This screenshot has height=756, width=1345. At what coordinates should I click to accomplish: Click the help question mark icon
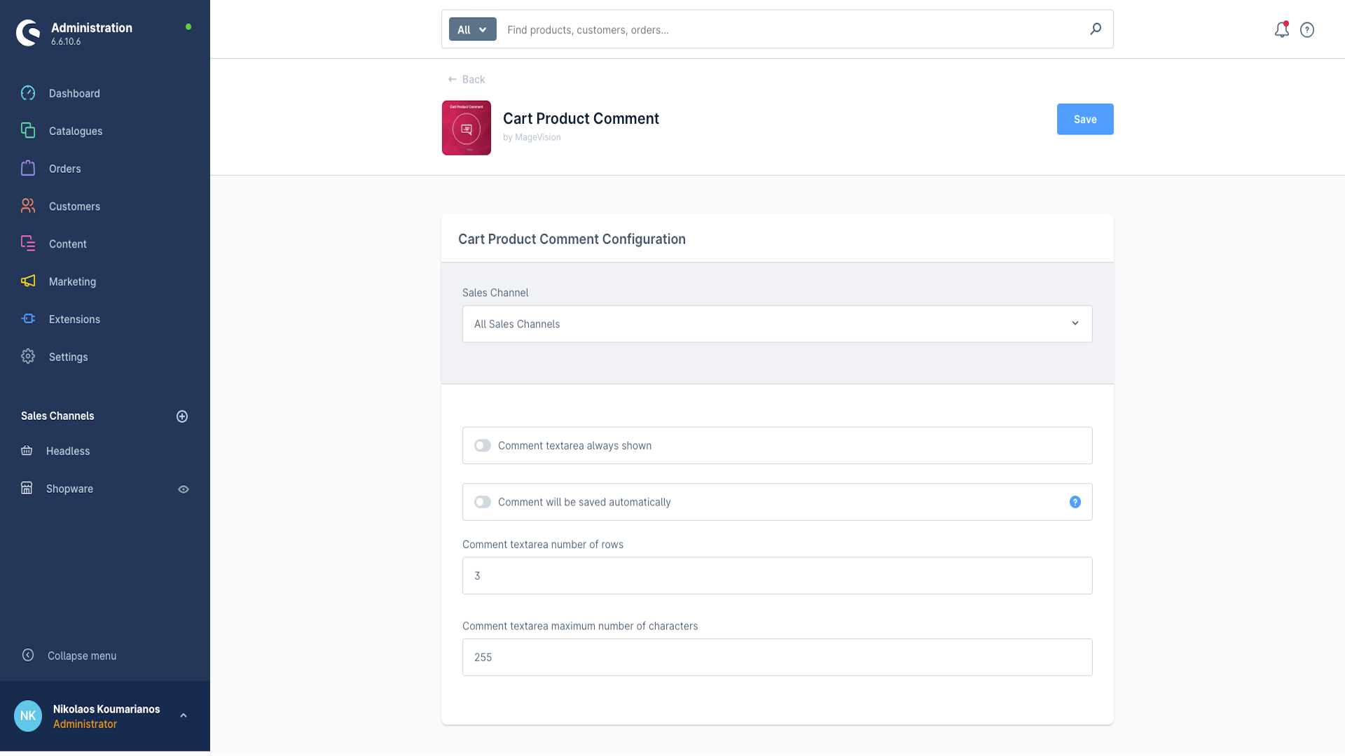point(1307,29)
